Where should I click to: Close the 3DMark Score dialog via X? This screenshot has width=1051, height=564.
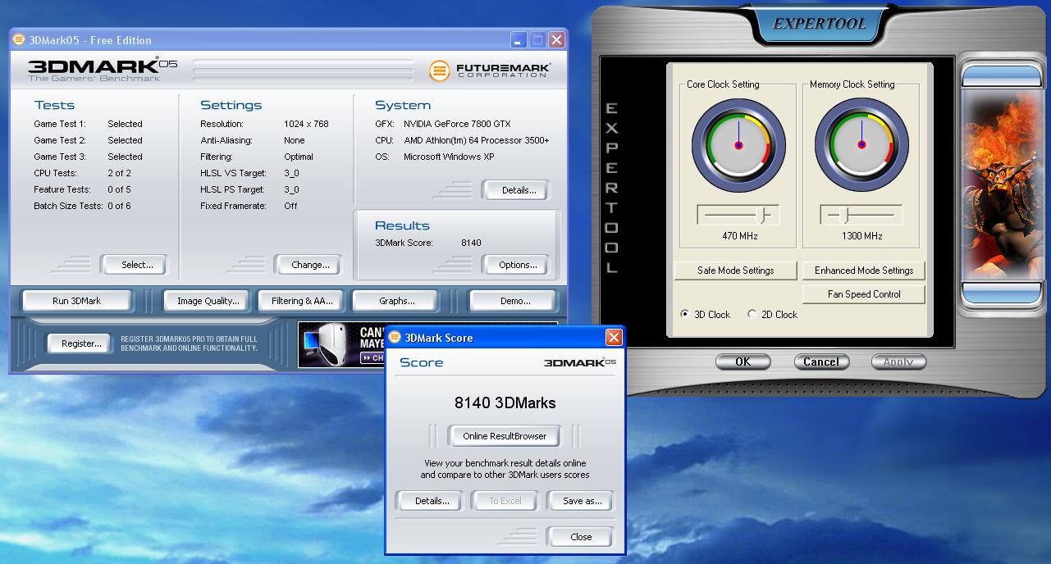(x=614, y=338)
